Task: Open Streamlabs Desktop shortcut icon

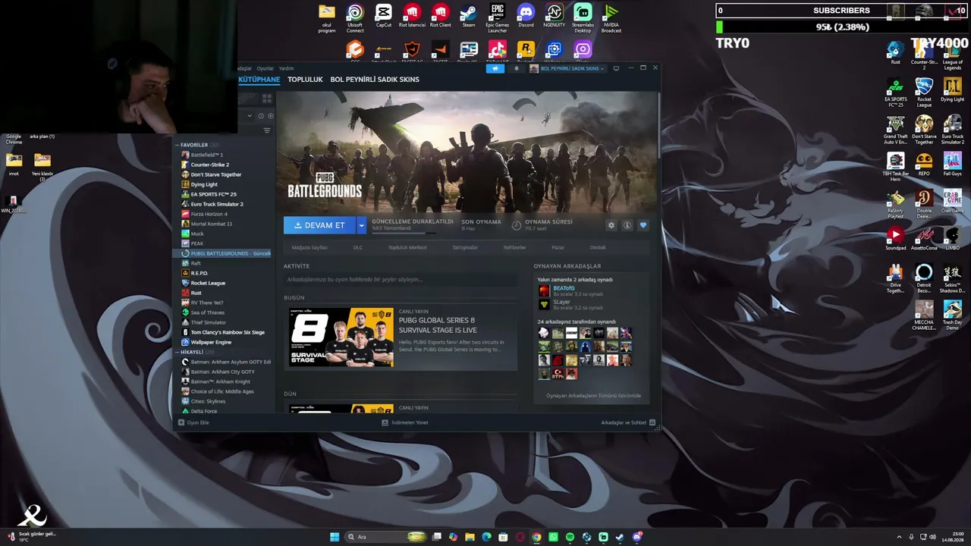Action: (x=583, y=19)
